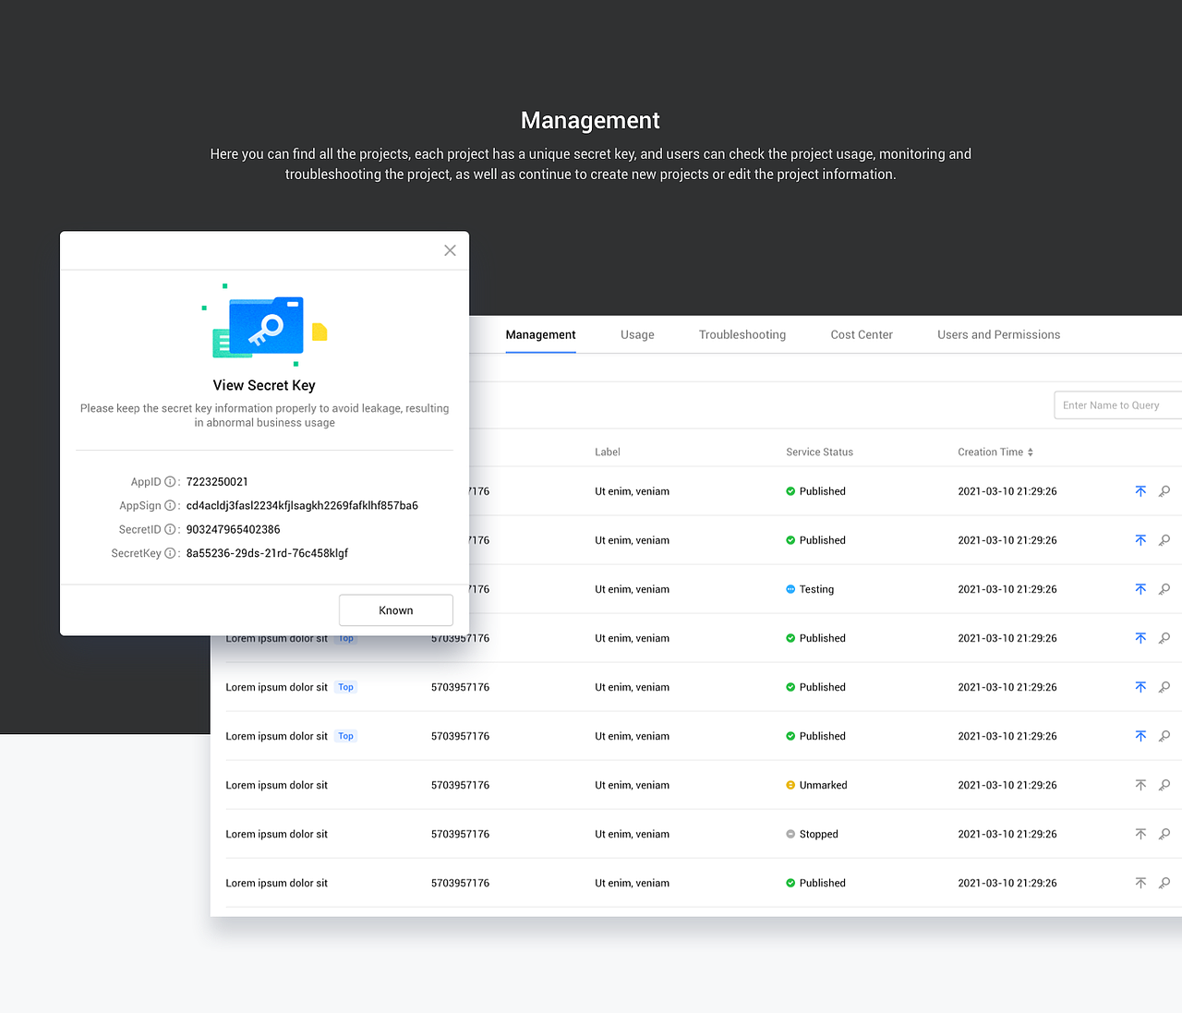The width and height of the screenshot is (1182, 1013).
Task: Click the AppSign value starting cd4acldj3
Action: click(302, 506)
